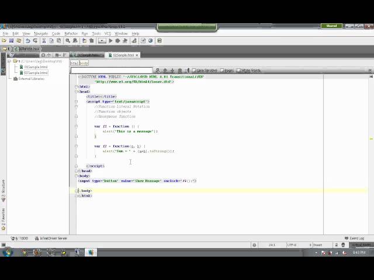Collapse the var f2 function fold
Image resolution: width=374 pixels, height=280 pixels.
point(77,146)
